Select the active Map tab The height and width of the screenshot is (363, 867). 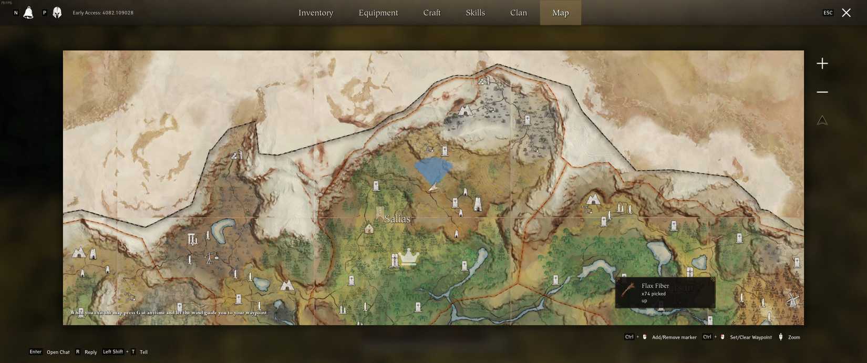coord(560,13)
